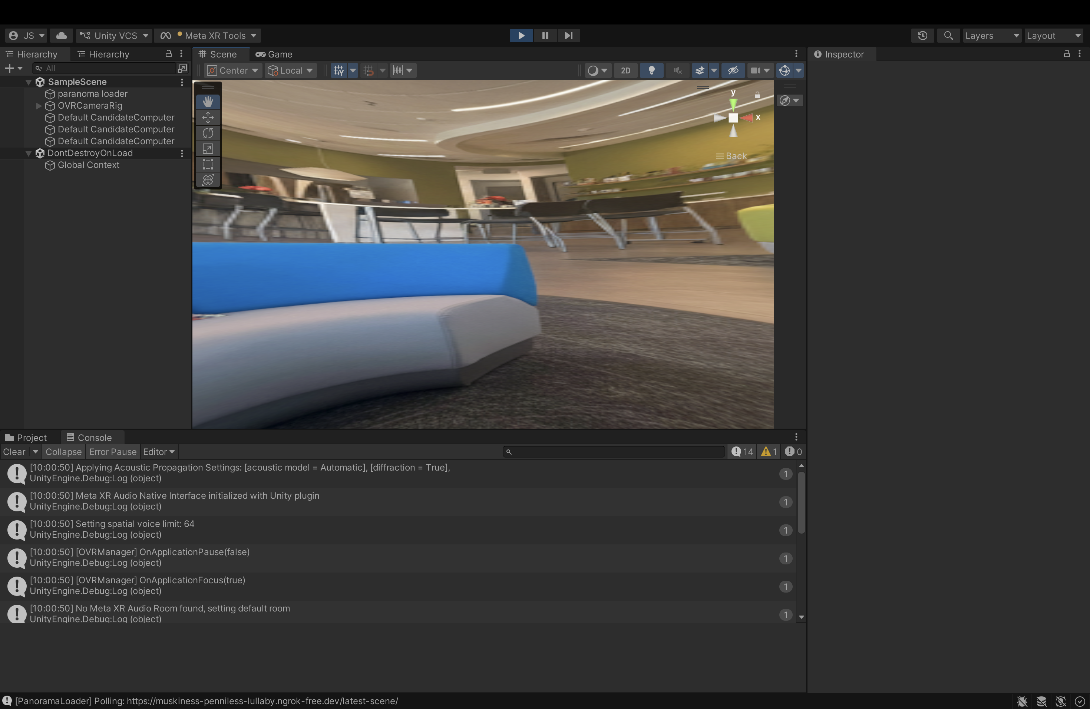Switch to the Game tab
The width and height of the screenshot is (1090, 709).
click(x=274, y=55)
